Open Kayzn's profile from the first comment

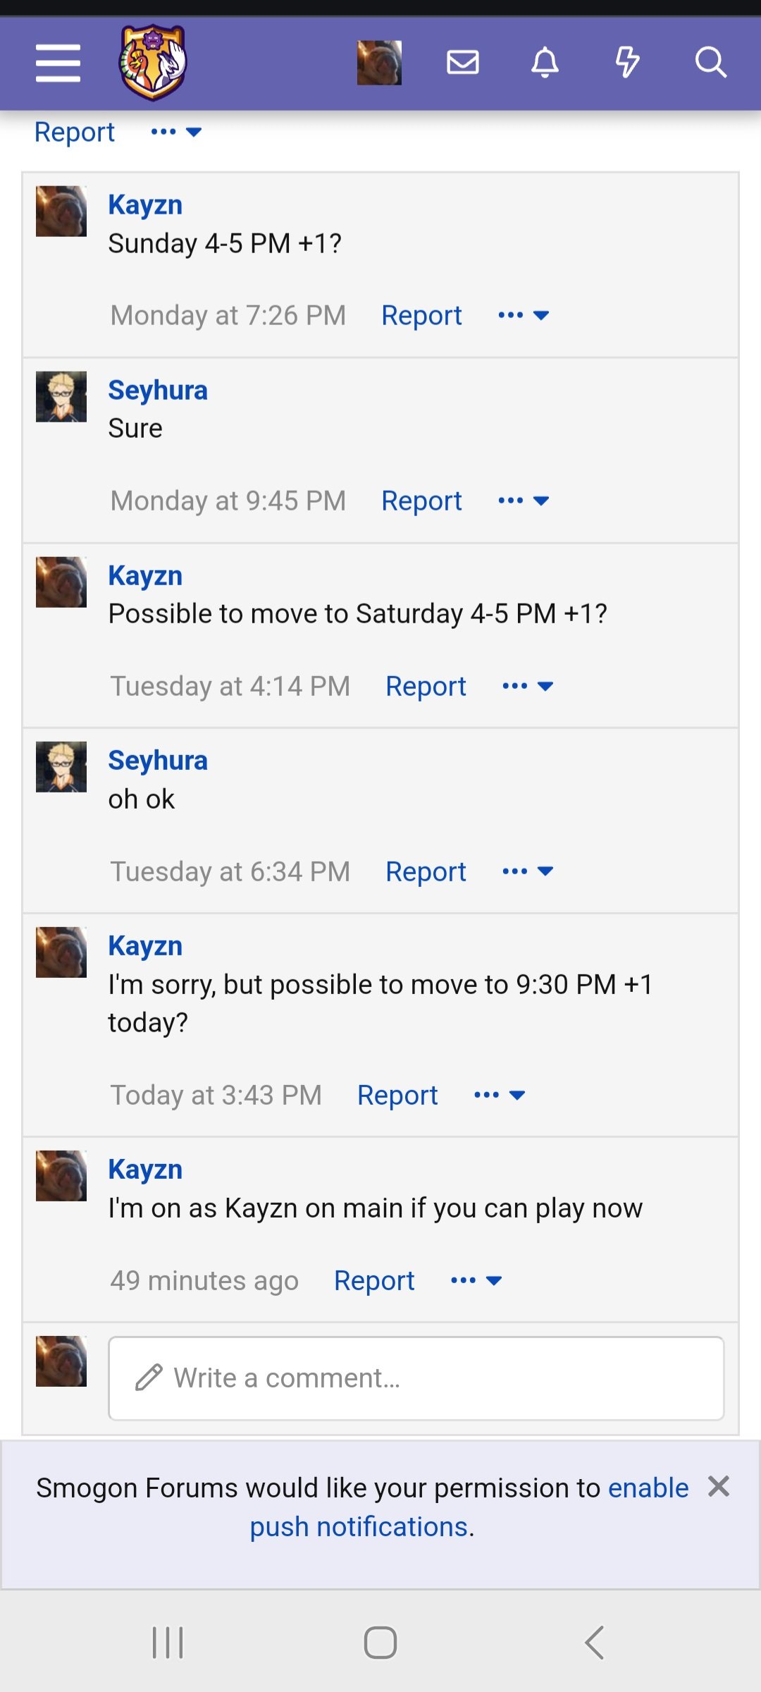(145, 204)
